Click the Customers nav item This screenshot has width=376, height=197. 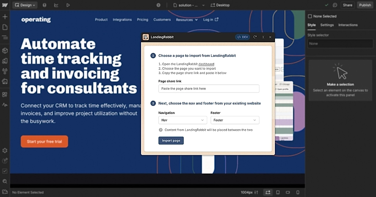coord(162,20)
